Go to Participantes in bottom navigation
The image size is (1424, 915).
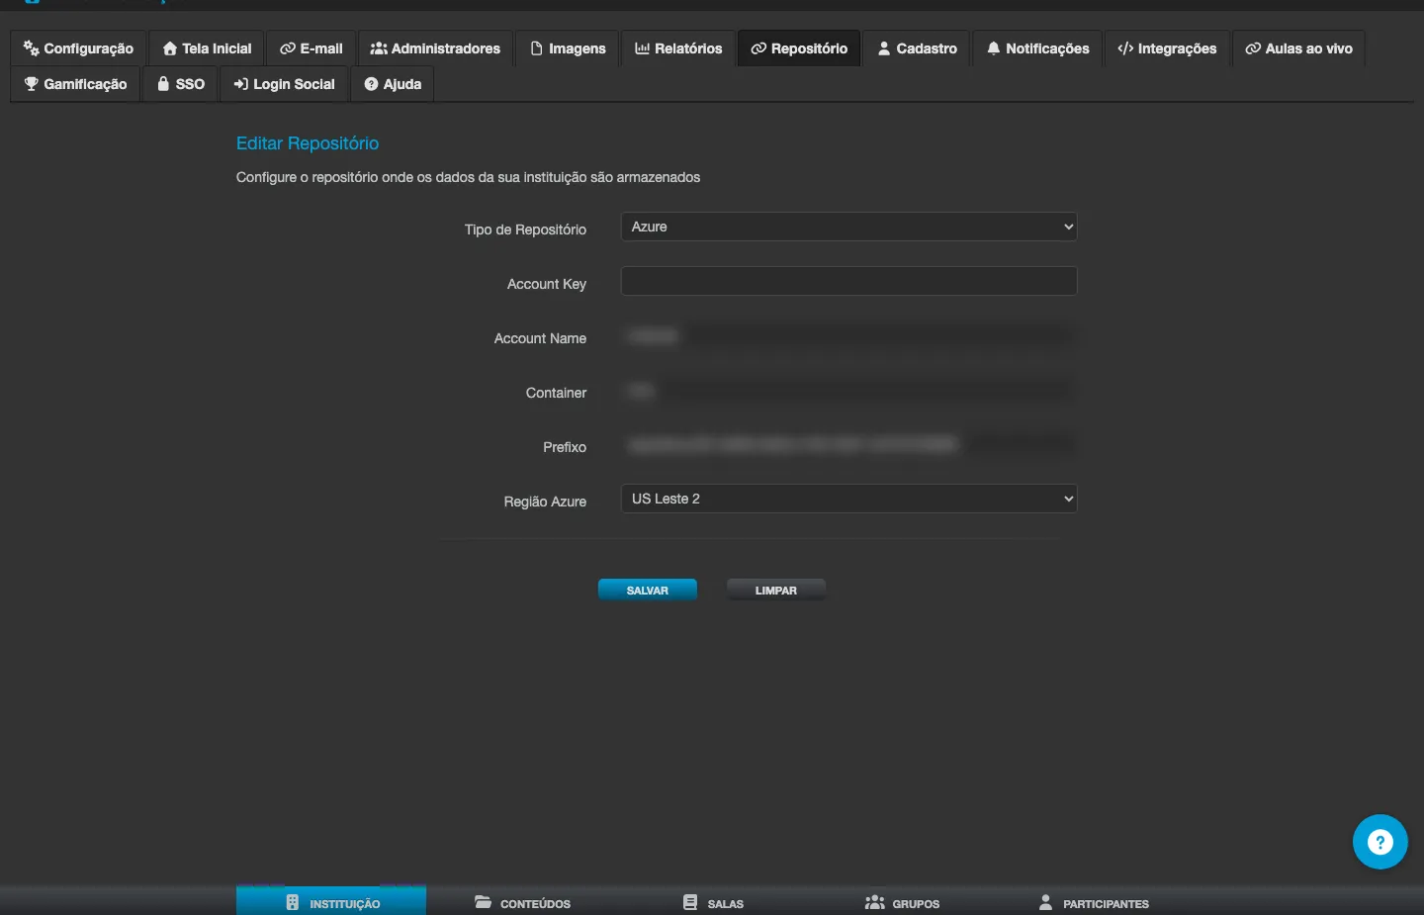pyautogui.click(x=1094, y=903)
